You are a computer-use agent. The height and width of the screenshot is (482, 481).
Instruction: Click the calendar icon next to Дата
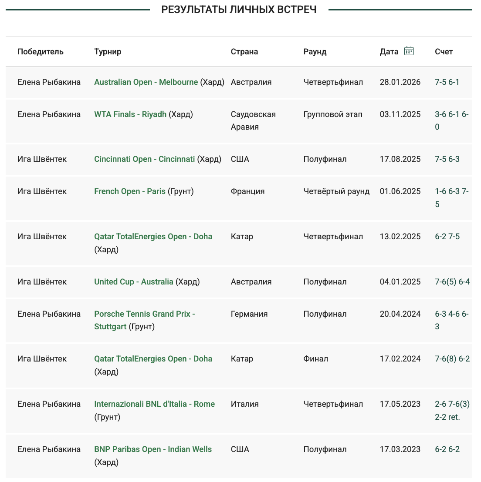[x=409, y=51]
